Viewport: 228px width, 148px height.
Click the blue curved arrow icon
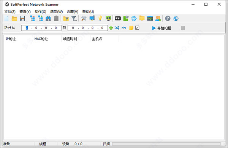click(x=124, y=28)
